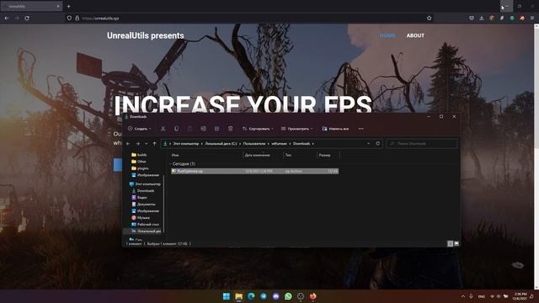Open the Создать (New) menu in Explorer
The width and height of the screenshot is (539, 303).
point(139,129)
